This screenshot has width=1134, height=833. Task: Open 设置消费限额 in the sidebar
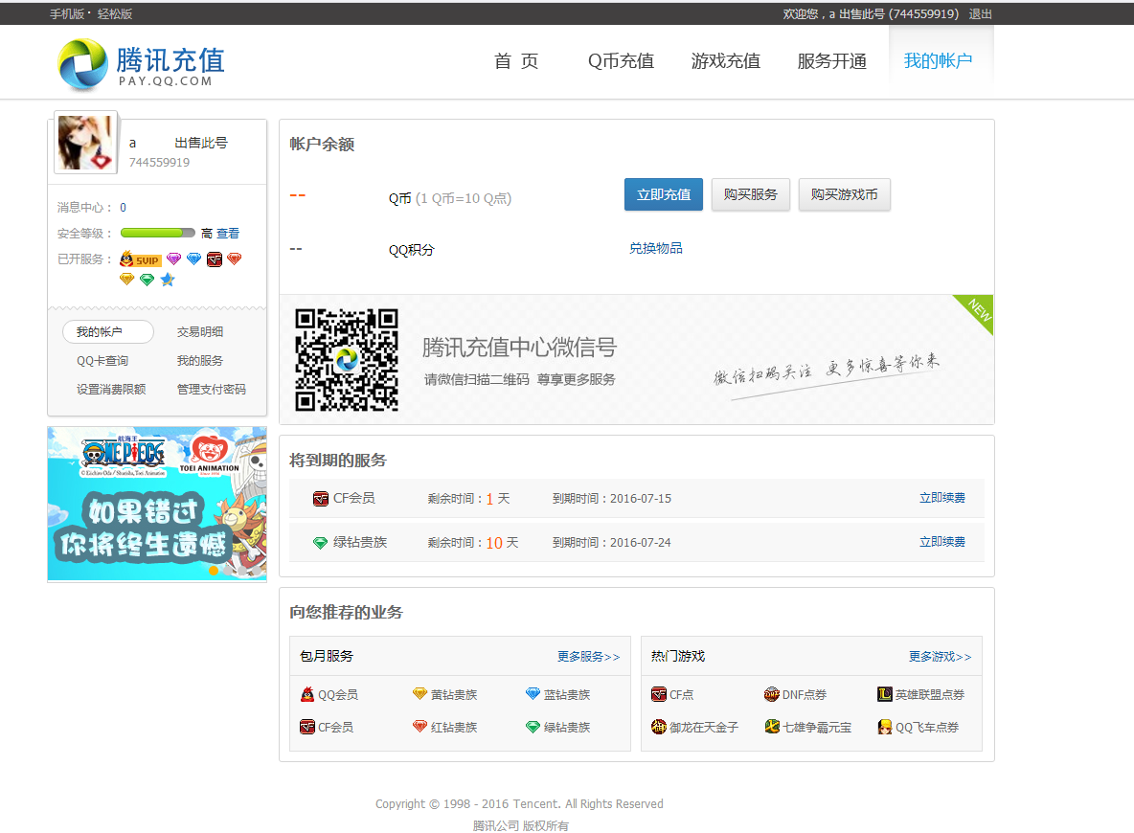(111, 390)
